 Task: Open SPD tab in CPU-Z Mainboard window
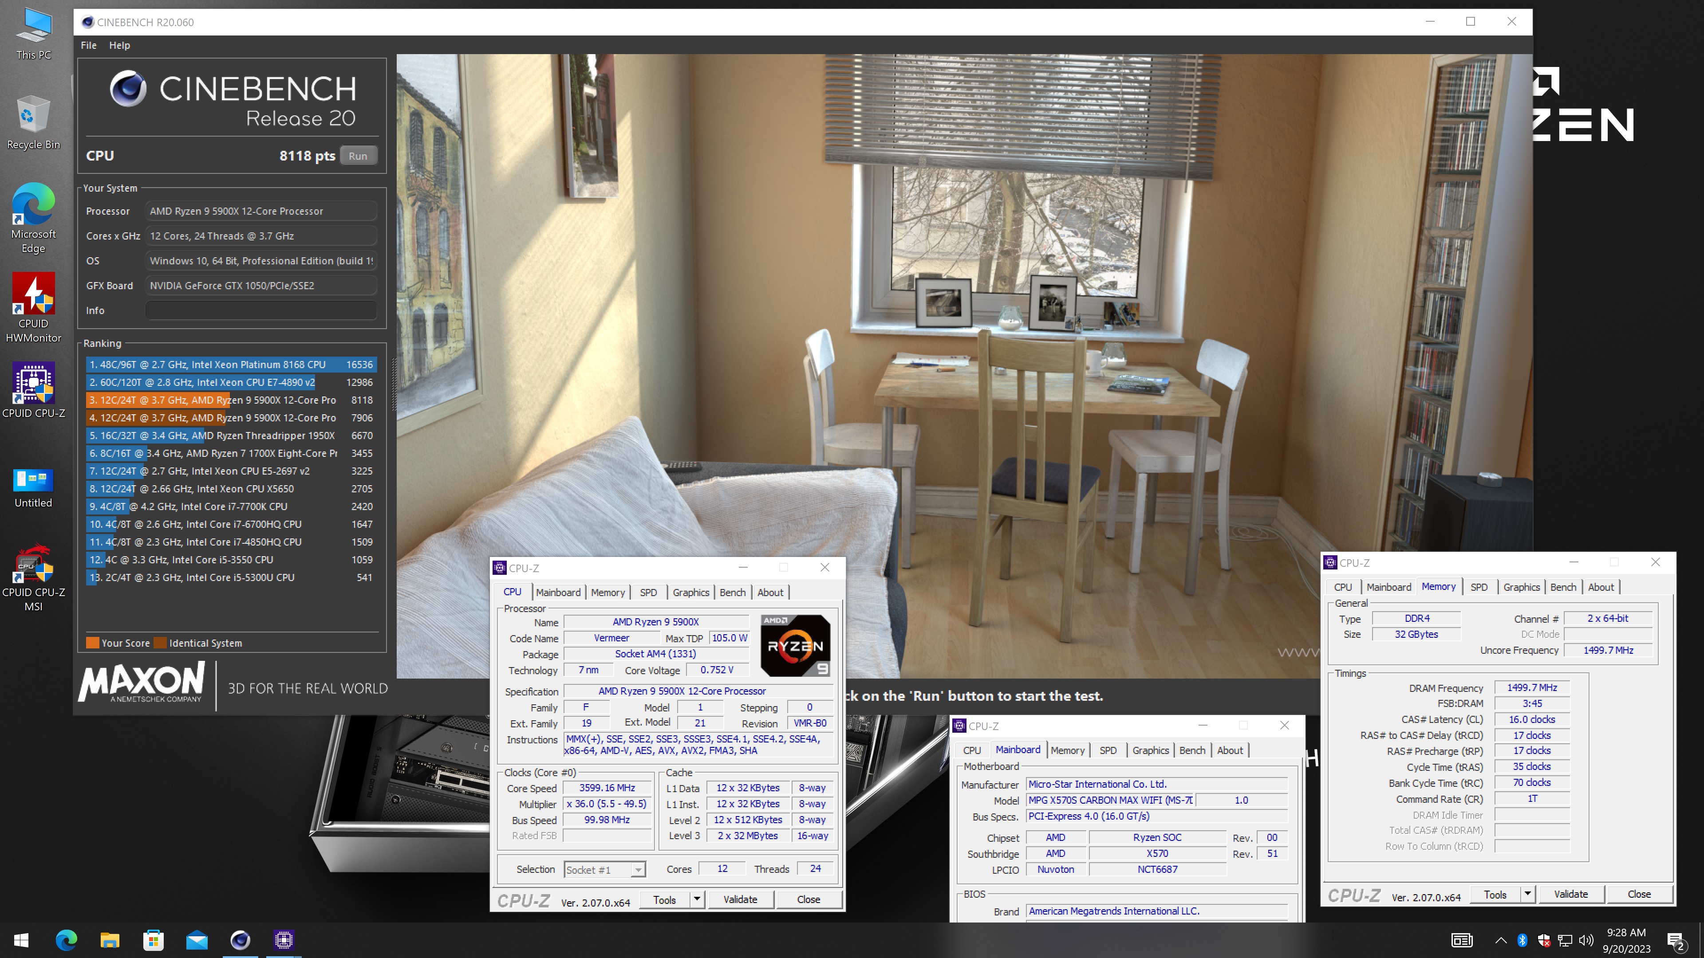(1108, 750)
